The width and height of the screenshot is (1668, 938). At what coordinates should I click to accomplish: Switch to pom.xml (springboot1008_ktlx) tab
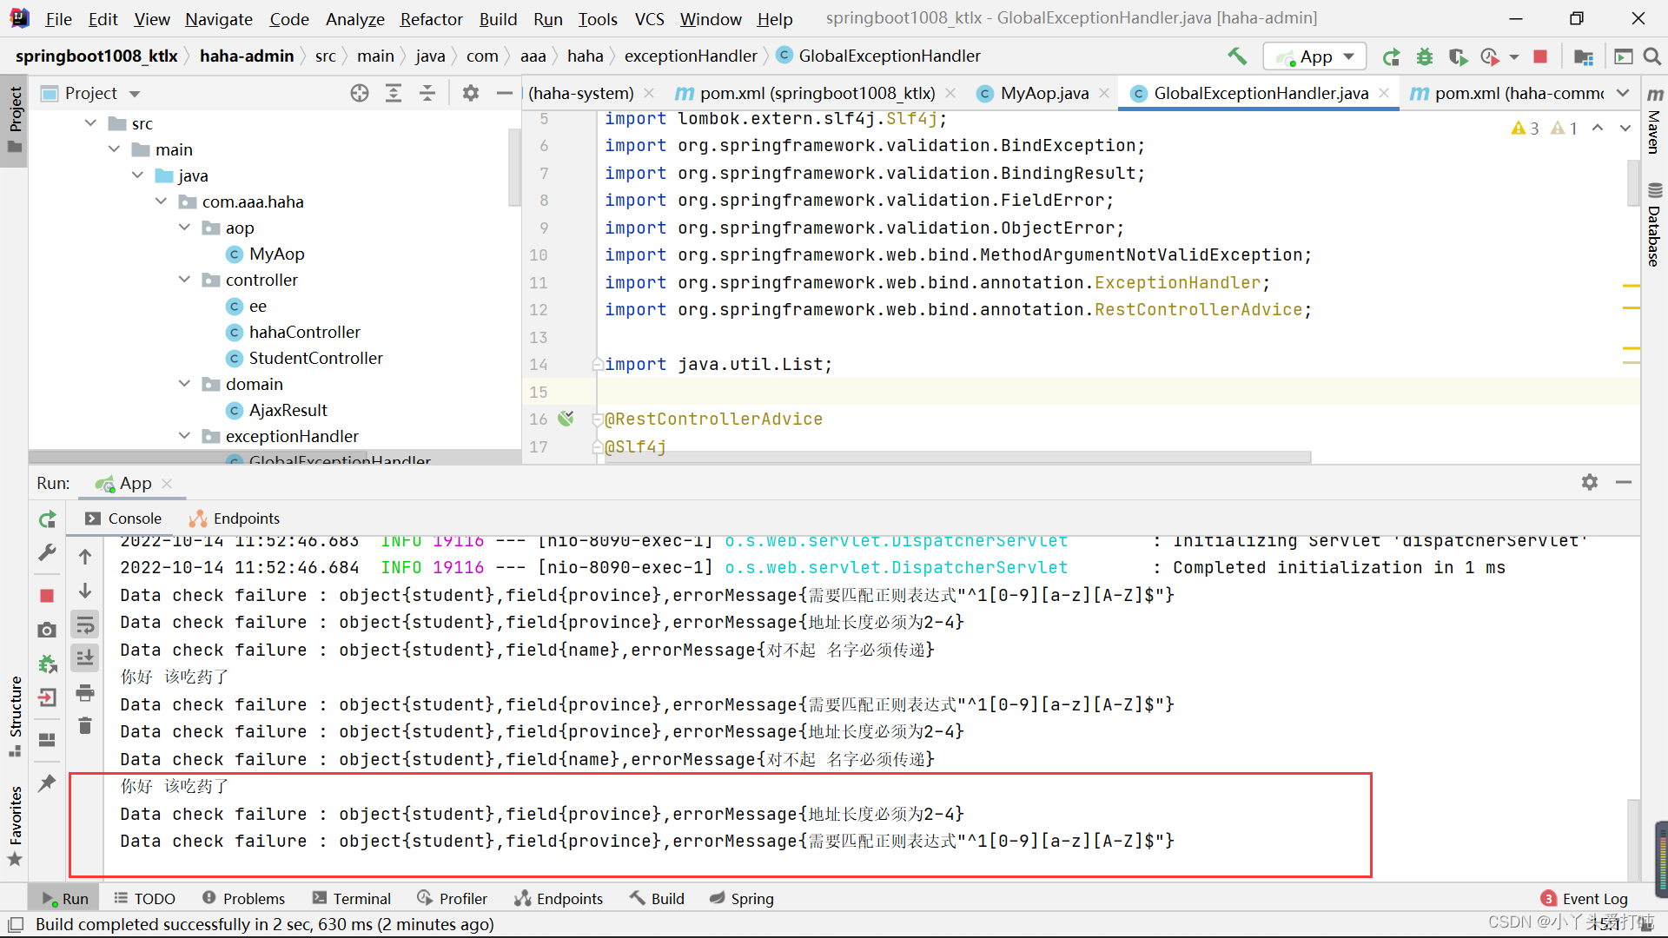(x=817, y=93)
